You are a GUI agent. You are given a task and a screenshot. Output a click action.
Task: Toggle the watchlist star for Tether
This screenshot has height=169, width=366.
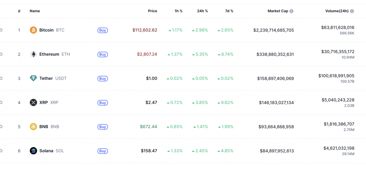[x=1, y=78]
